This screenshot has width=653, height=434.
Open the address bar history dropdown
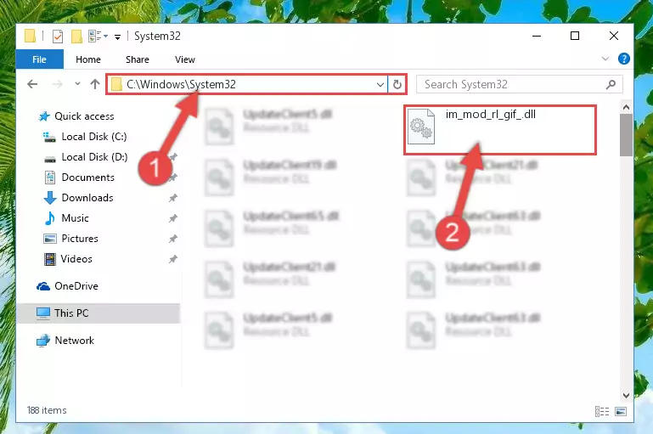point(380,85)
